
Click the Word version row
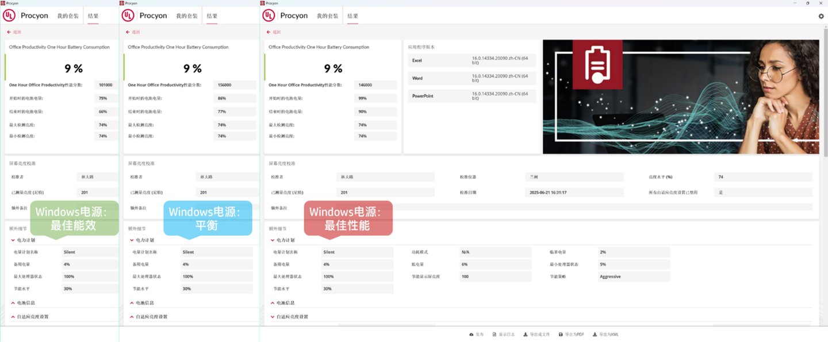[x=472, y=78]
